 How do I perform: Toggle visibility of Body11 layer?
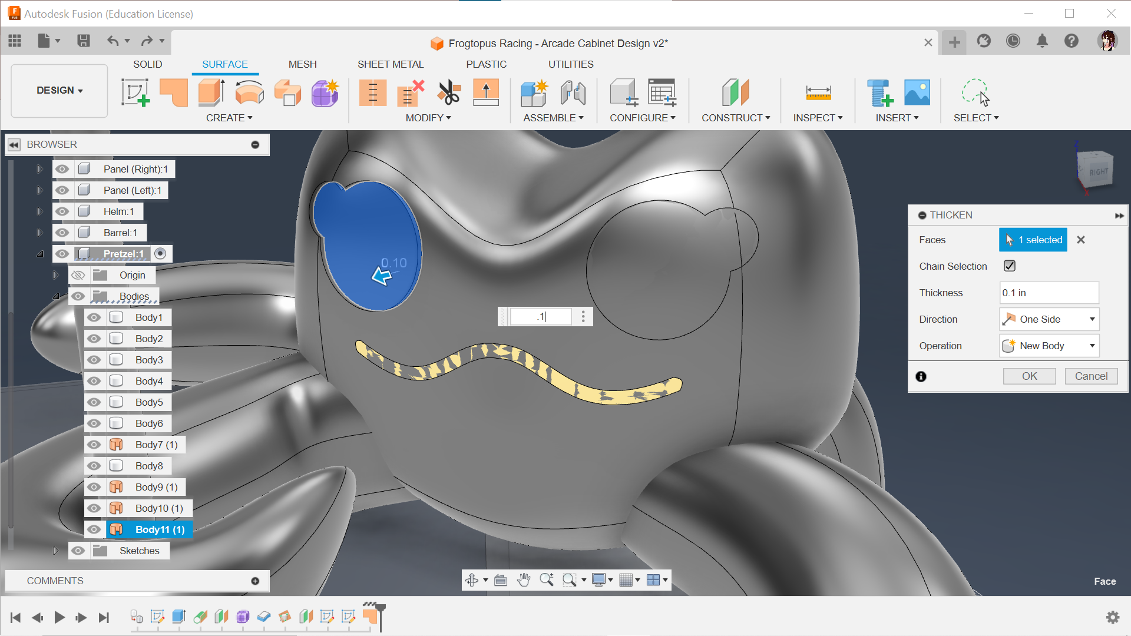tap(94, 529)
